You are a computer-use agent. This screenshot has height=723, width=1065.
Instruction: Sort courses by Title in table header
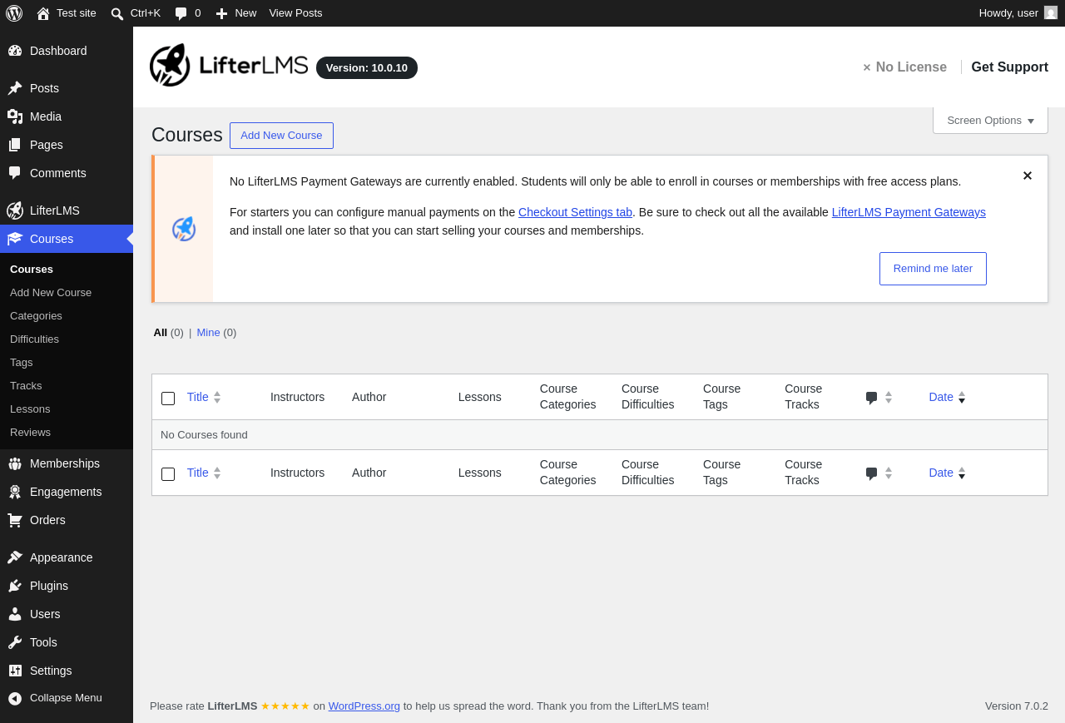pos(204,397)
